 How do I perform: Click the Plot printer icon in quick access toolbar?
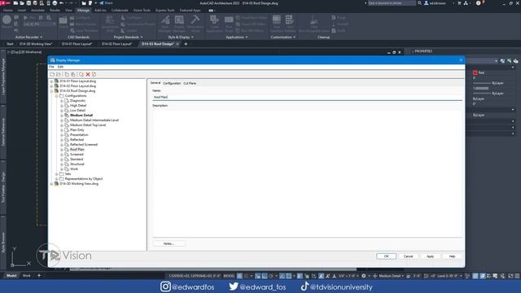pos(55,3)
